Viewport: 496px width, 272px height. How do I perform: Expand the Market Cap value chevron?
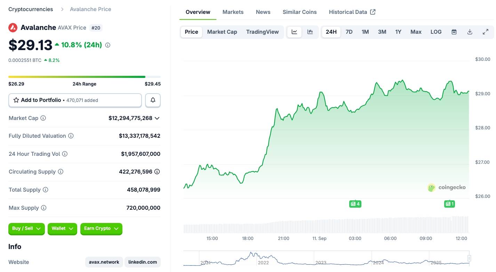[157, 118]
